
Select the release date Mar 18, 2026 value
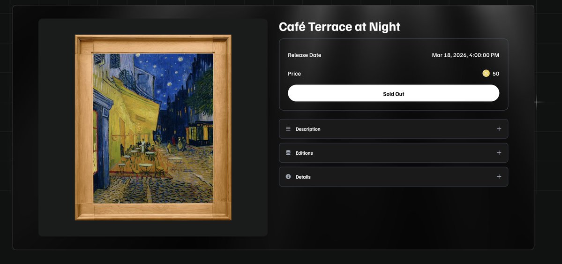tap(465, 55)
